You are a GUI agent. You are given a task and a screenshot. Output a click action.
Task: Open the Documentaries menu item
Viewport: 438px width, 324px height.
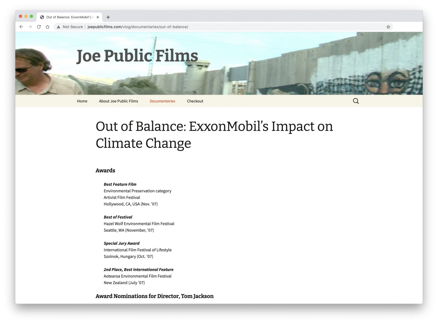pos(162,101)
